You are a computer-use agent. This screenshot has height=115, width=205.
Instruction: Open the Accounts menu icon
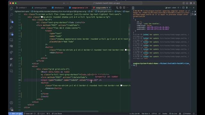(12, 103)
